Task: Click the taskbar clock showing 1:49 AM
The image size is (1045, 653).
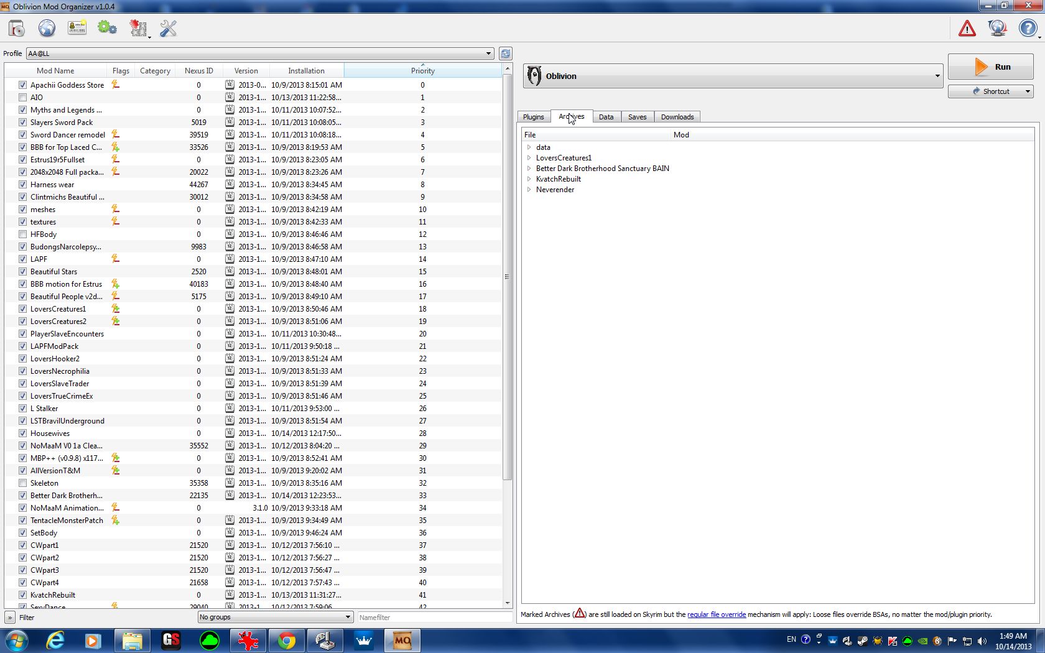Action: [1013, 641]
